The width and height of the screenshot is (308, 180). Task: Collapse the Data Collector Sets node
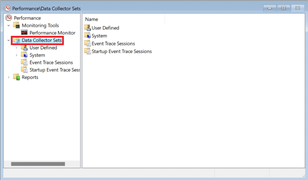8,40
